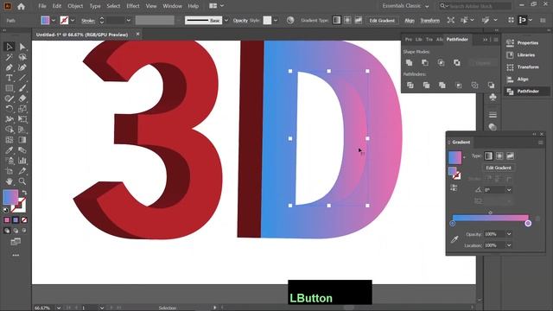Viewport: 553px width, 311px height.
Task: Choose Linear gradient in top control bar
Action: pos(337,20)
